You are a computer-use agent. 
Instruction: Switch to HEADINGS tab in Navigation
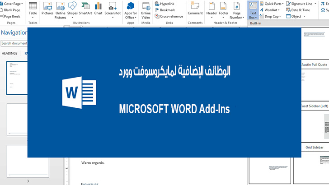click(x=9, y=53)
